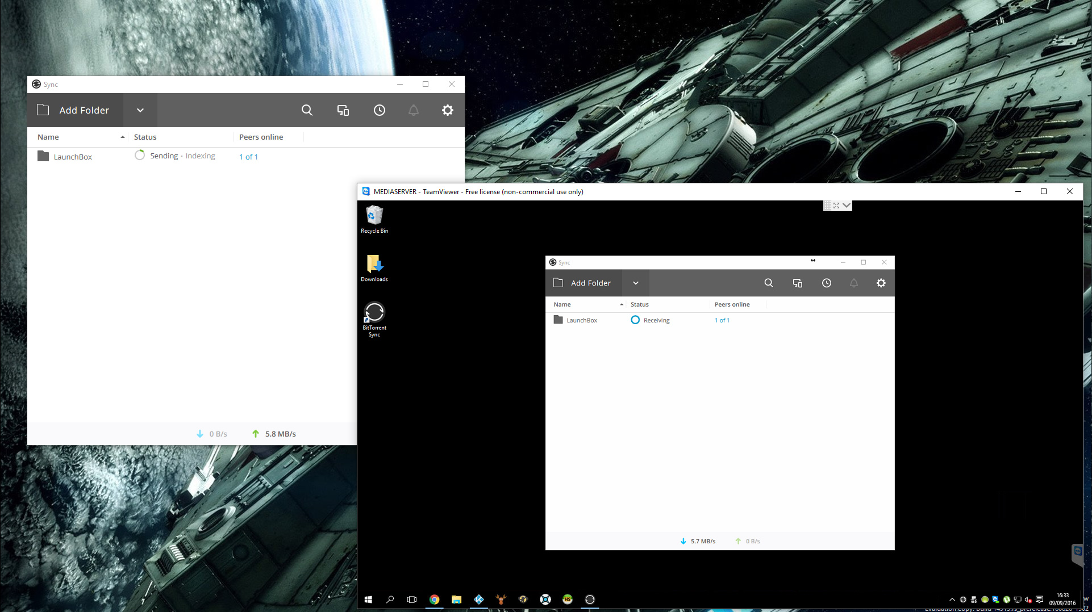Open My Devices icon in remote Sync window

pyautogui.click(x=798, y=283)
